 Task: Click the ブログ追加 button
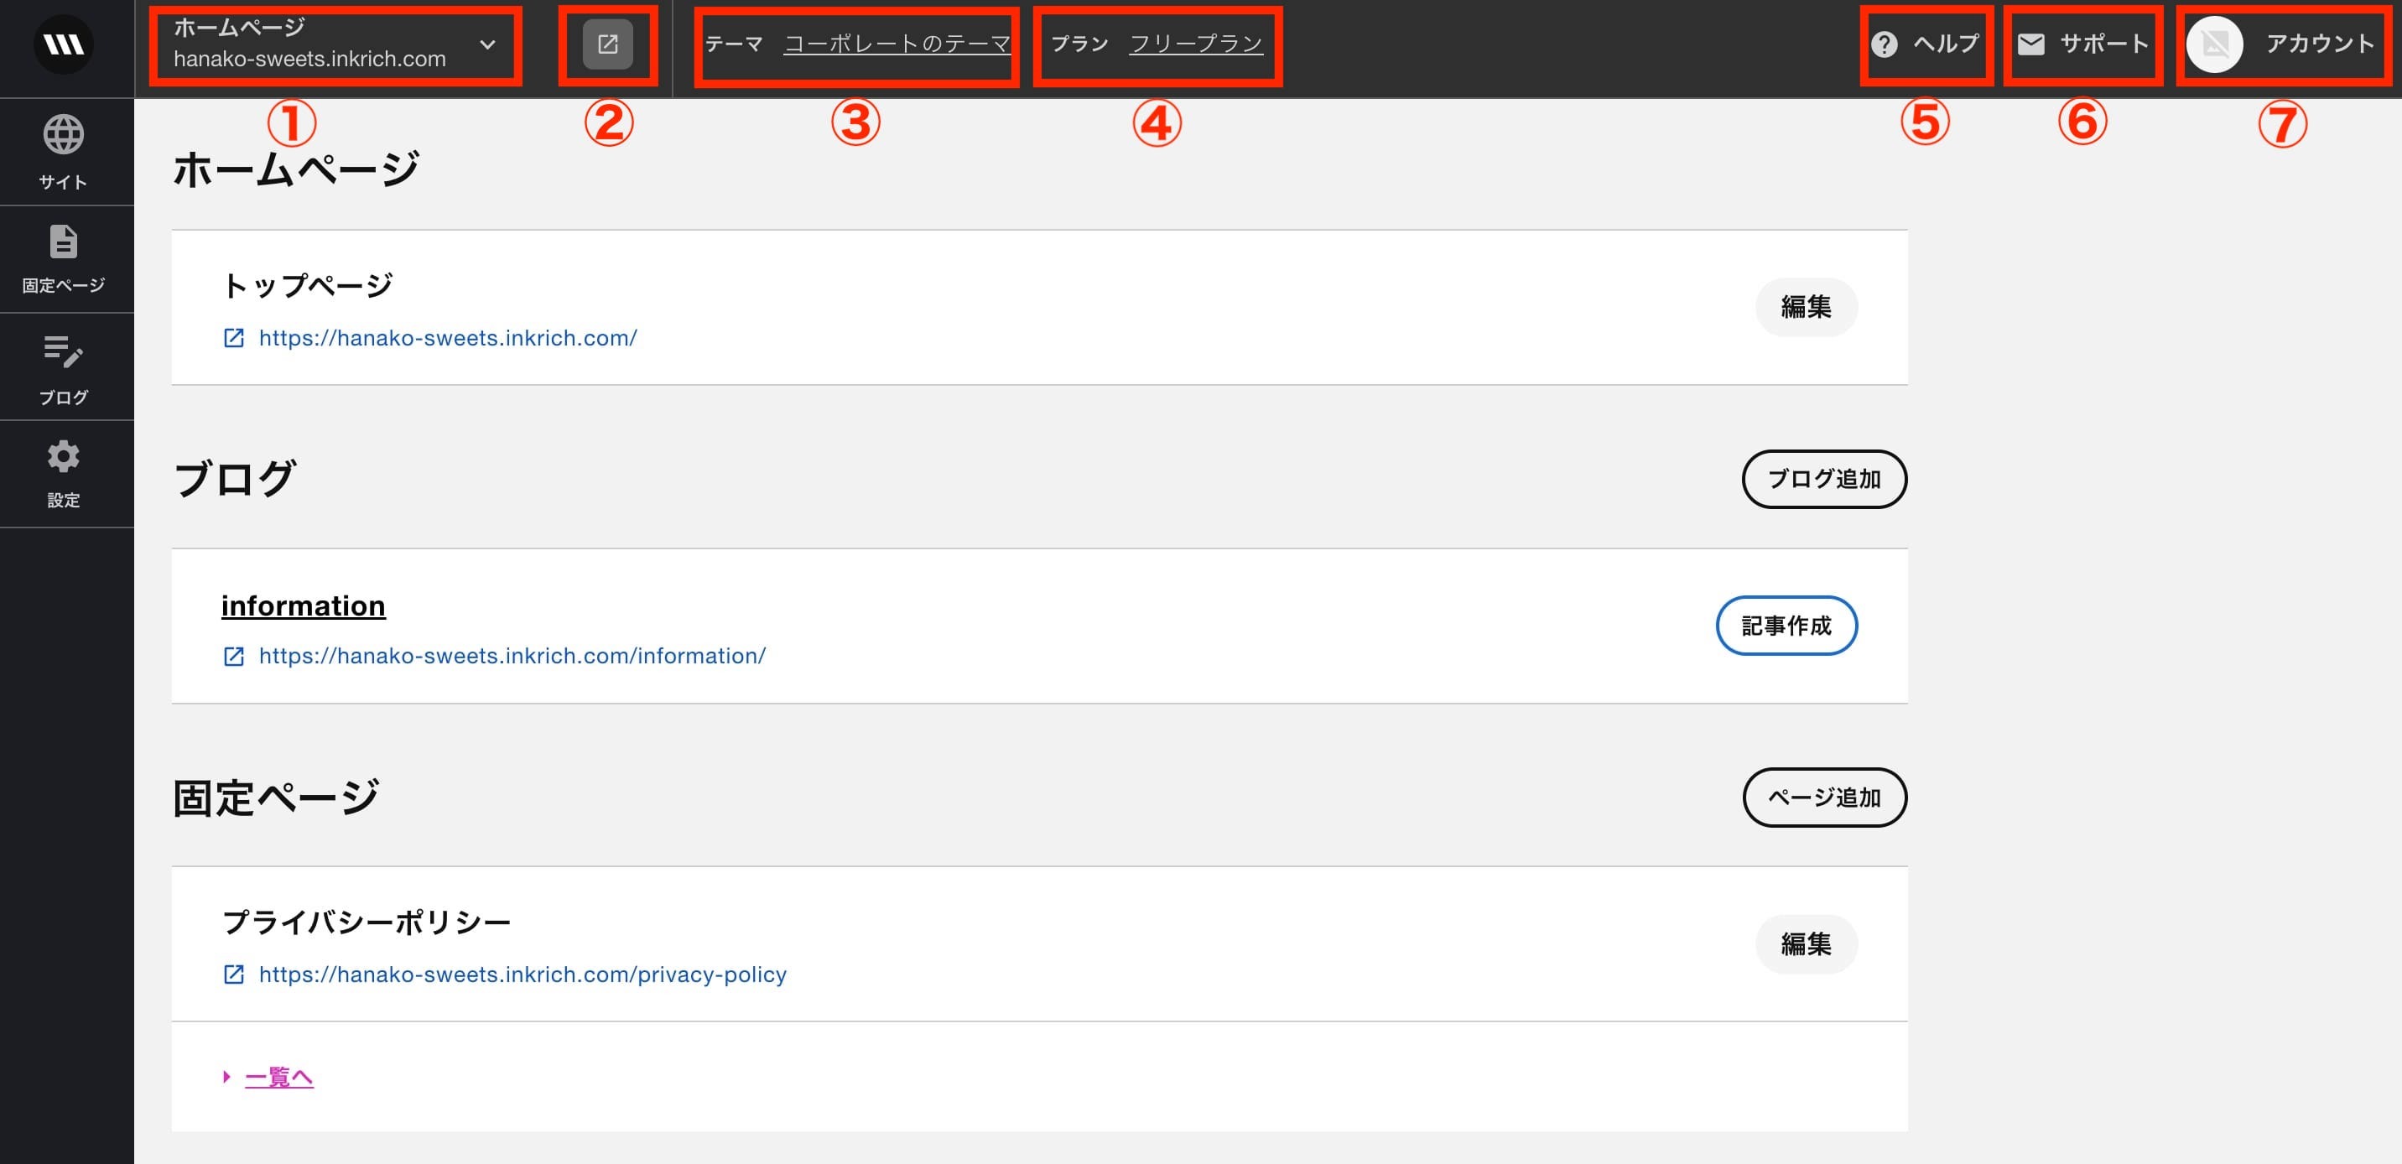click(1824, 479)
